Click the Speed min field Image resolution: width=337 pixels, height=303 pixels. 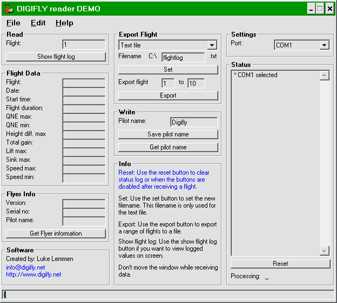[x=84, y=178]
